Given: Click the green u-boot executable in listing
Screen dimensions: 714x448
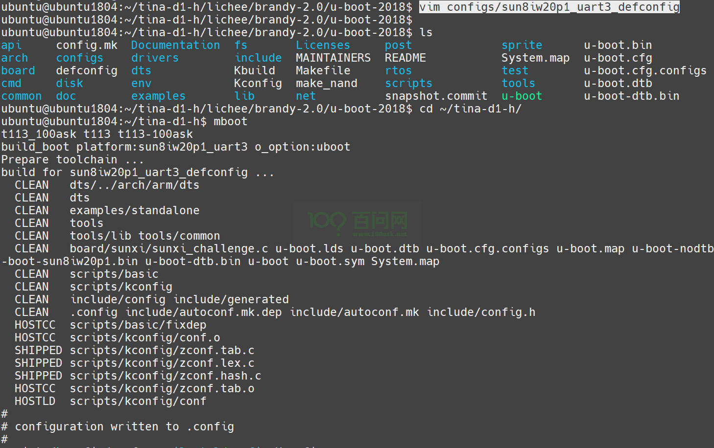Looking at the screenshot, I should click(x=522, y=96).
